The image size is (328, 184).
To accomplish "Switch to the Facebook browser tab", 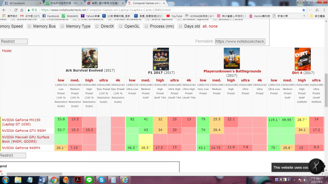I will click(23, 3).
